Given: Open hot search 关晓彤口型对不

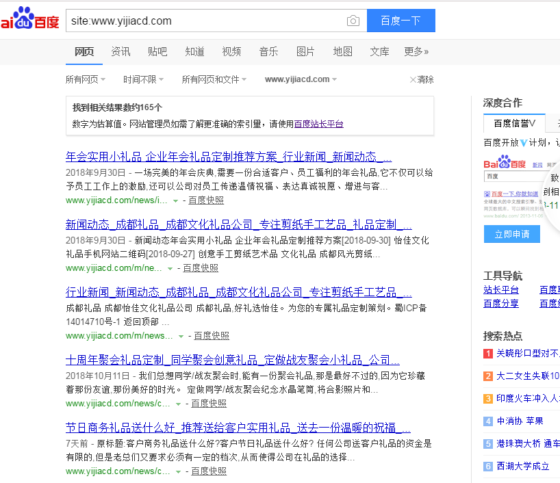Looking at the screenshot, I should click(x=529, y=354).
